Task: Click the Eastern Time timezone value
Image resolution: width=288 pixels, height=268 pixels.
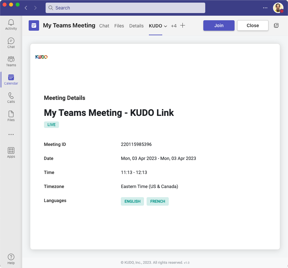Action: point(149,186)
